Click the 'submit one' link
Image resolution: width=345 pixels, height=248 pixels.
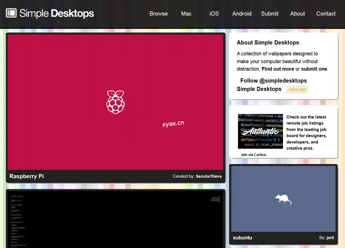(x=314, y=69)
